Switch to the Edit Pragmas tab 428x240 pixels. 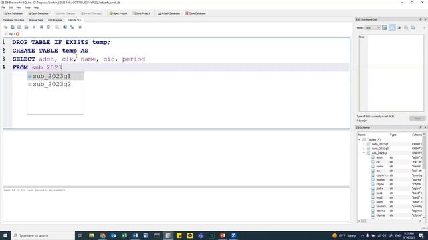click(x=56, y=20)
